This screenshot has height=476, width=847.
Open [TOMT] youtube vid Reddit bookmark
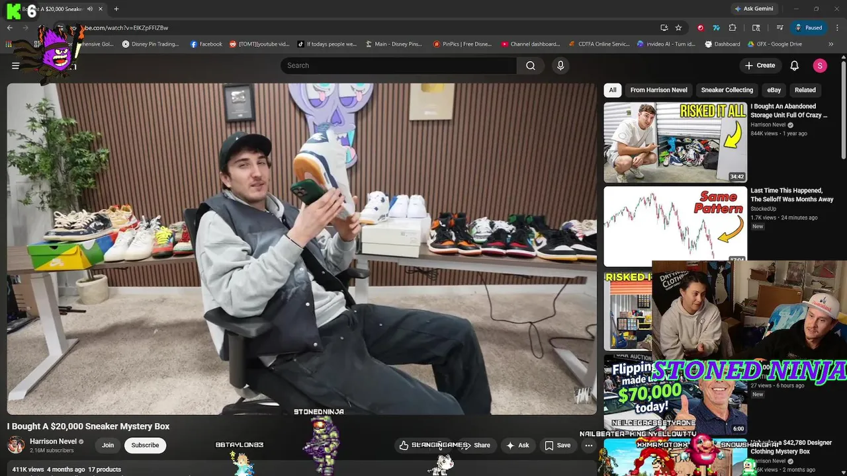[x=259, y=44]
